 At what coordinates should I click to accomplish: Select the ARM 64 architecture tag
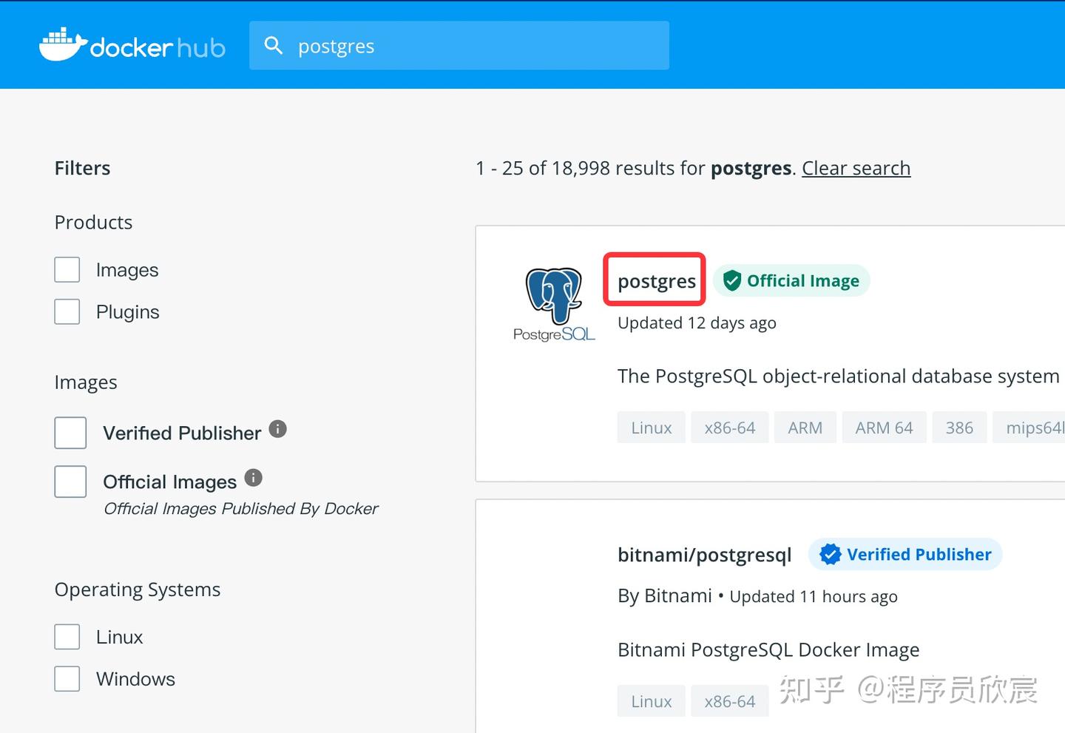point(884,427)
